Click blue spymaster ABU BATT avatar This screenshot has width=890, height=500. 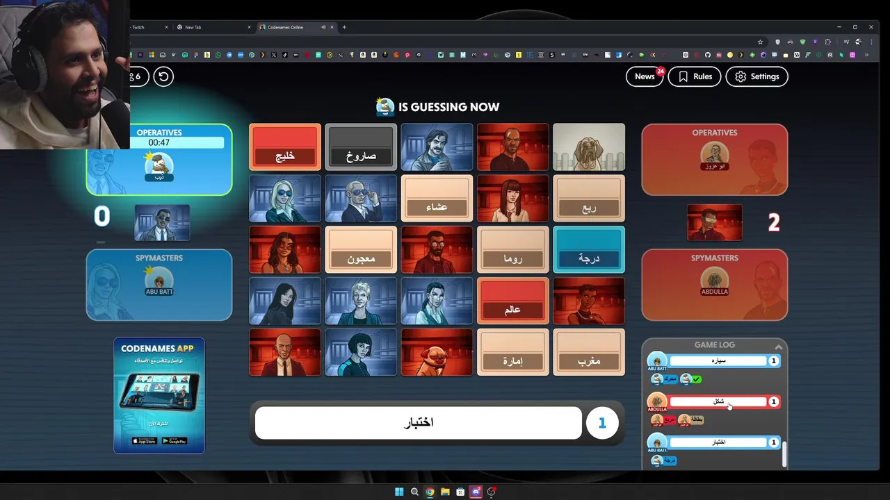coord(159,281)
